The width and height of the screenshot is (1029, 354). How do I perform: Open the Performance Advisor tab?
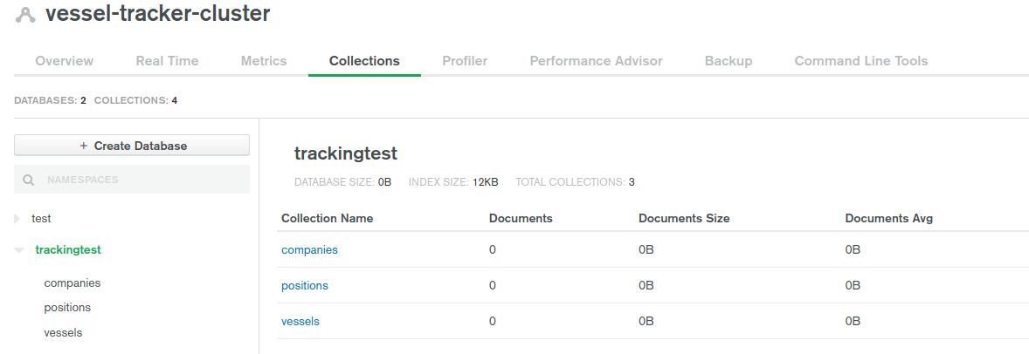click(596, 61)
